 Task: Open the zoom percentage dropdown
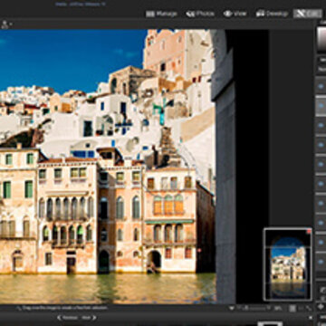(278, 309)
